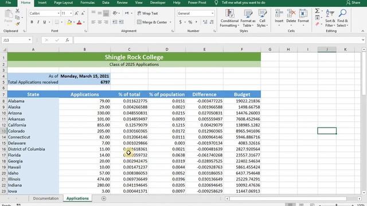Click the Copy icon in Clipboard group
The image size is (367, 206).
(17, 18)
